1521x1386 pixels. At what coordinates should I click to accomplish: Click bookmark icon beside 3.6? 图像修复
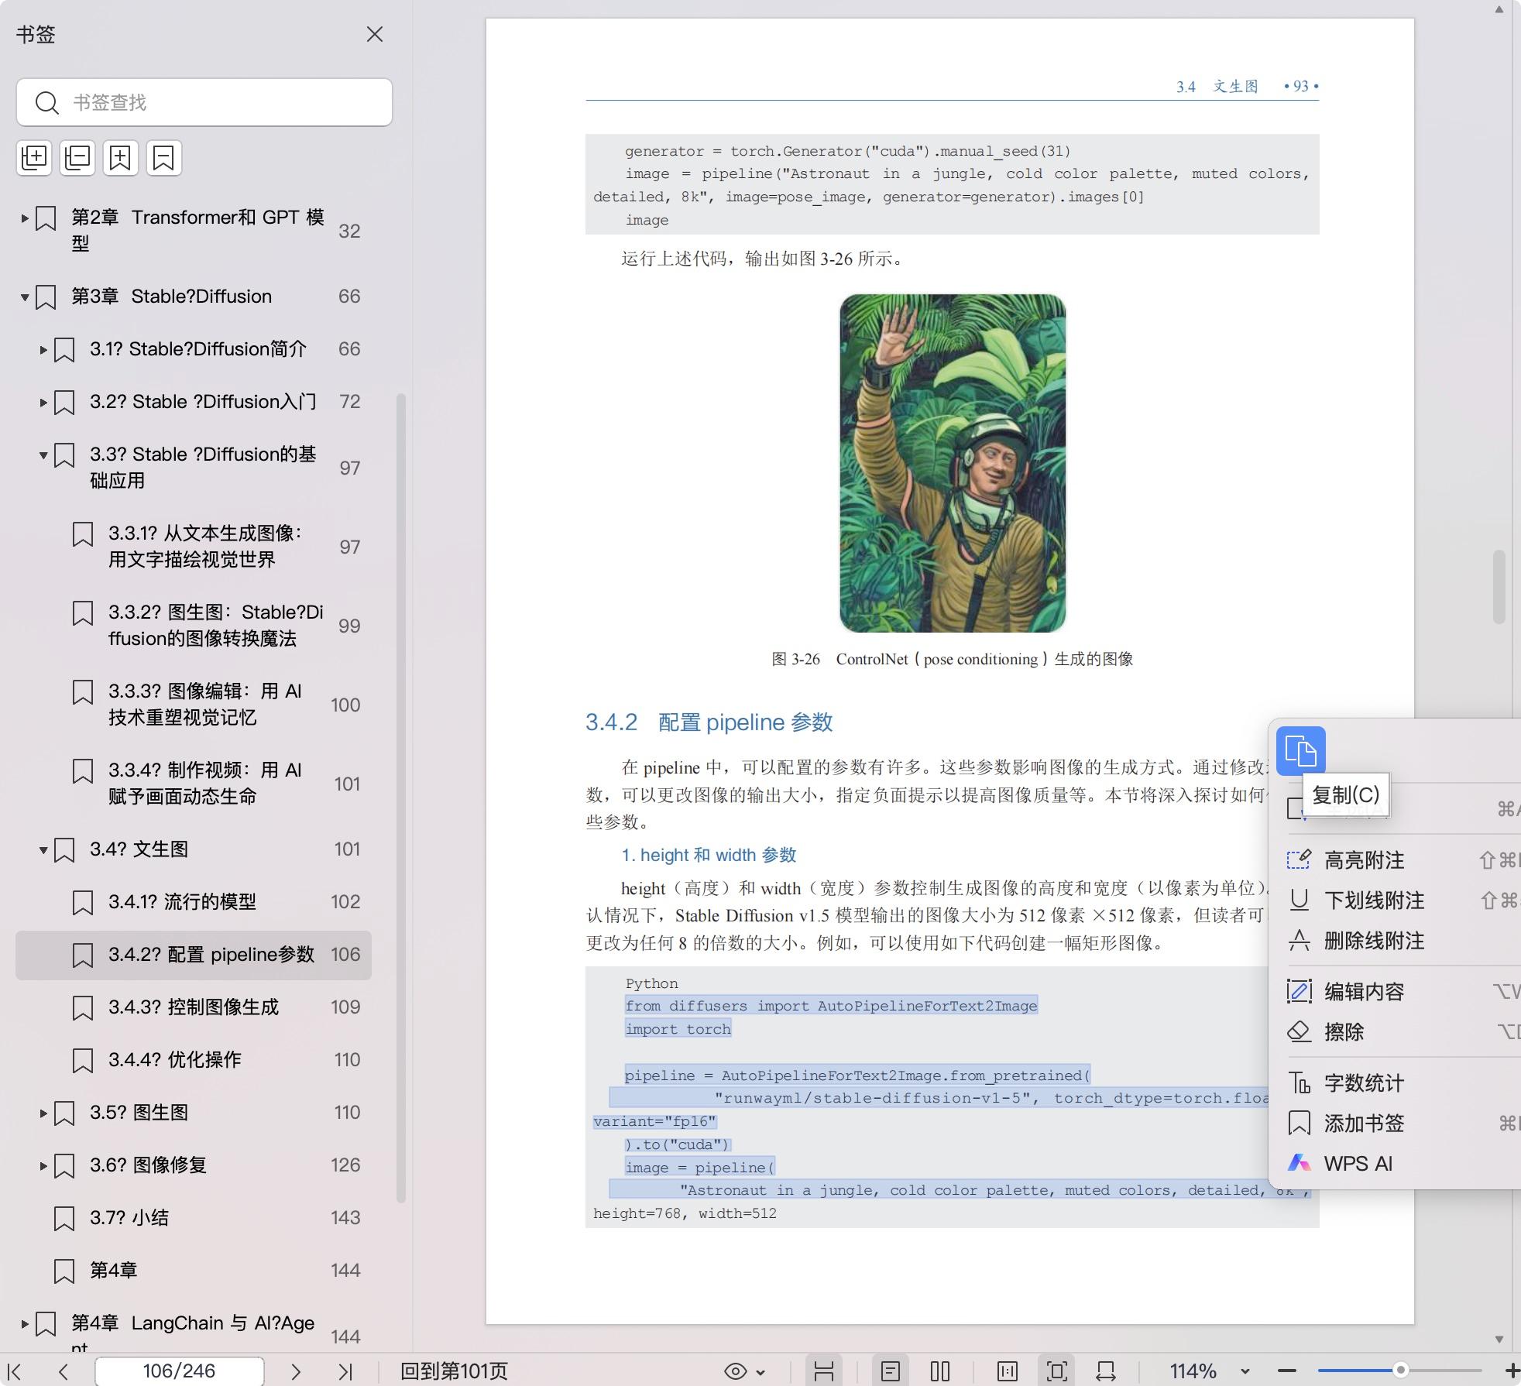coord(64,1165)
